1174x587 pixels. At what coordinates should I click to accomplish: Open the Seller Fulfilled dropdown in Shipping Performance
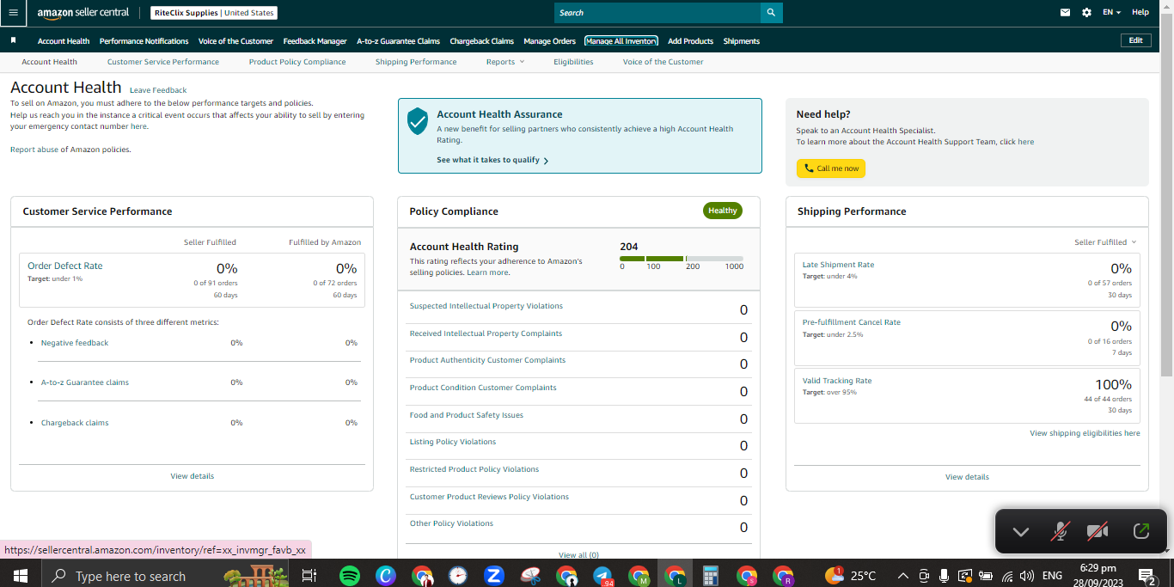point(1105,242)
